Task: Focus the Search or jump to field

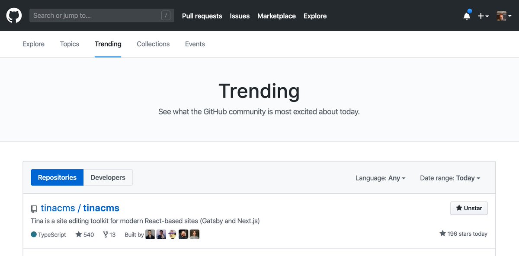Action: click(102, 16)
